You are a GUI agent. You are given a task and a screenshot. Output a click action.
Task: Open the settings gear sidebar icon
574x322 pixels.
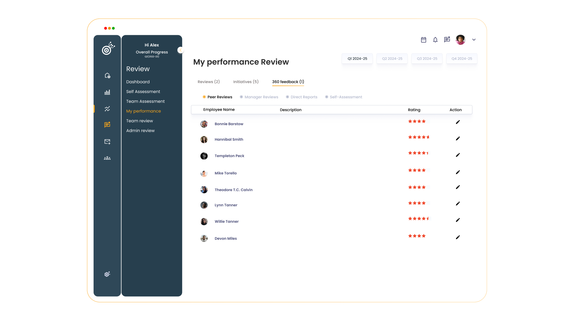[x=107, y=274]
